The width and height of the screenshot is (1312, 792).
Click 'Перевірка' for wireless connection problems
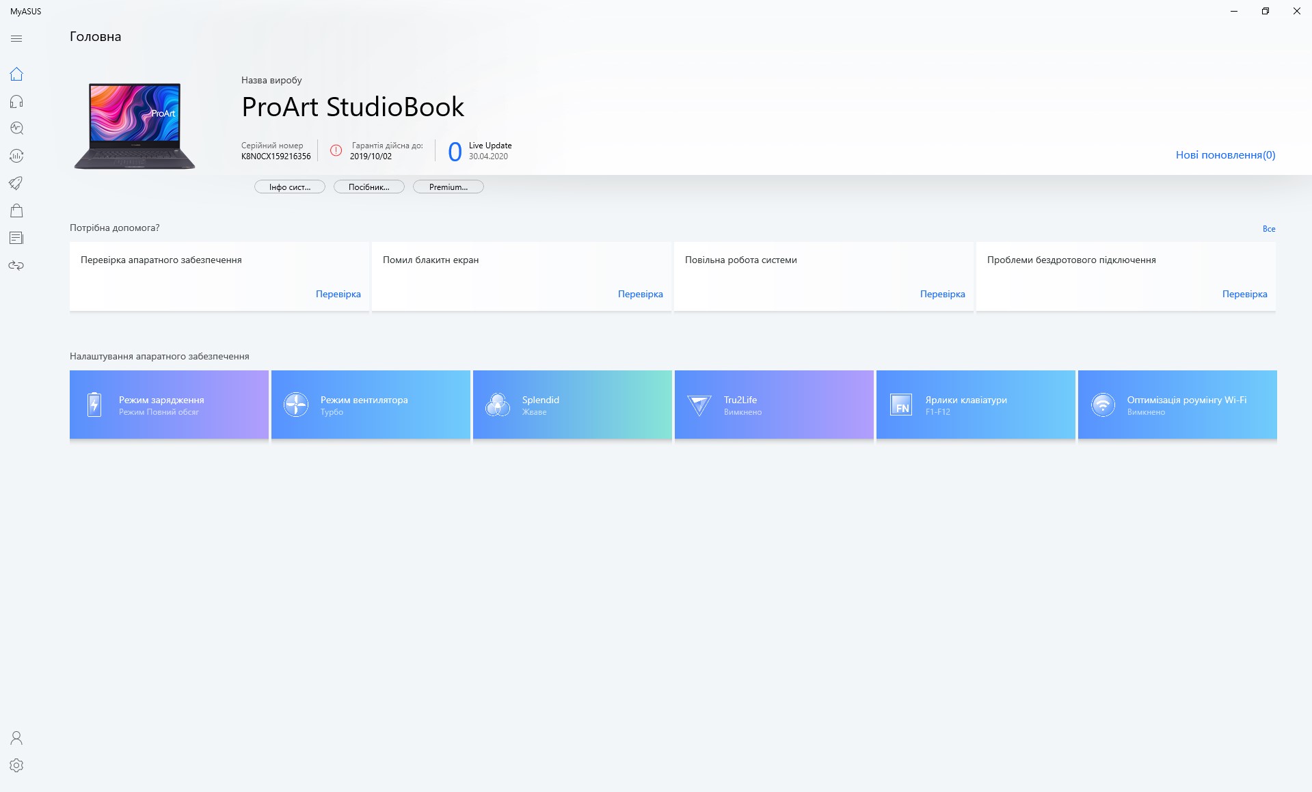1245,295
